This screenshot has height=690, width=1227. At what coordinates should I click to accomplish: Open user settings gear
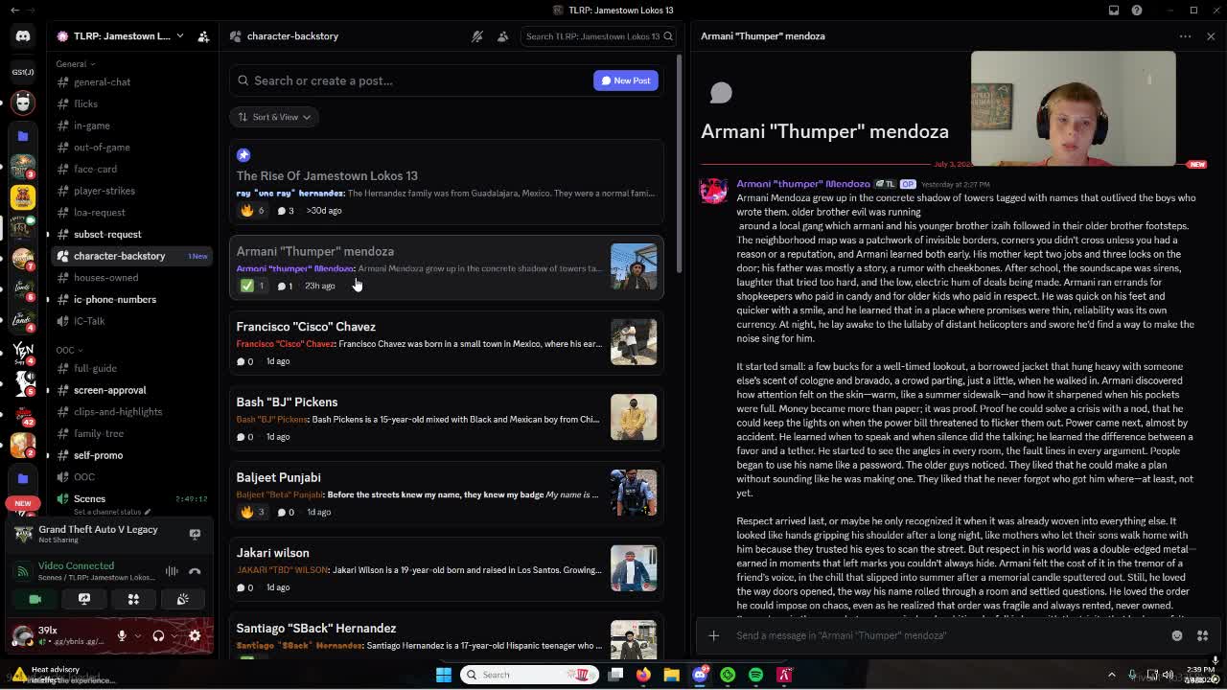tap(195, 635)
